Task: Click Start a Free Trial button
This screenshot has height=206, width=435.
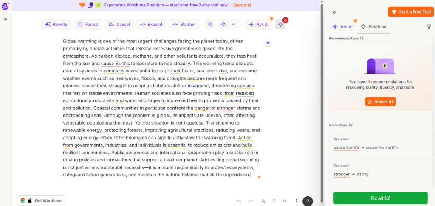Action: tap(411, 12)
